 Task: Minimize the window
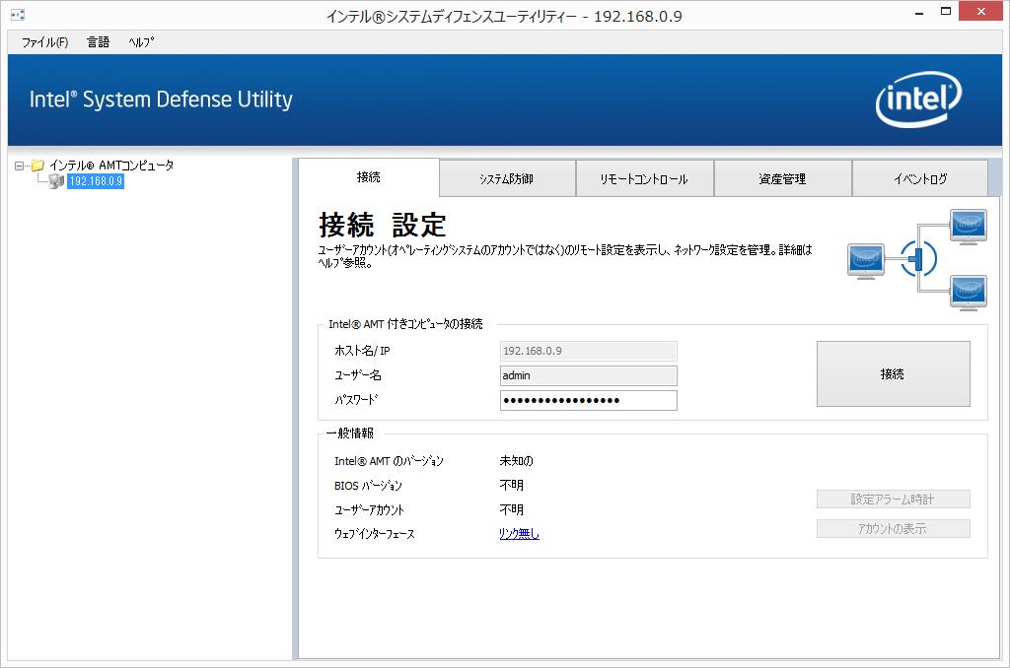[x=919, y=13]
